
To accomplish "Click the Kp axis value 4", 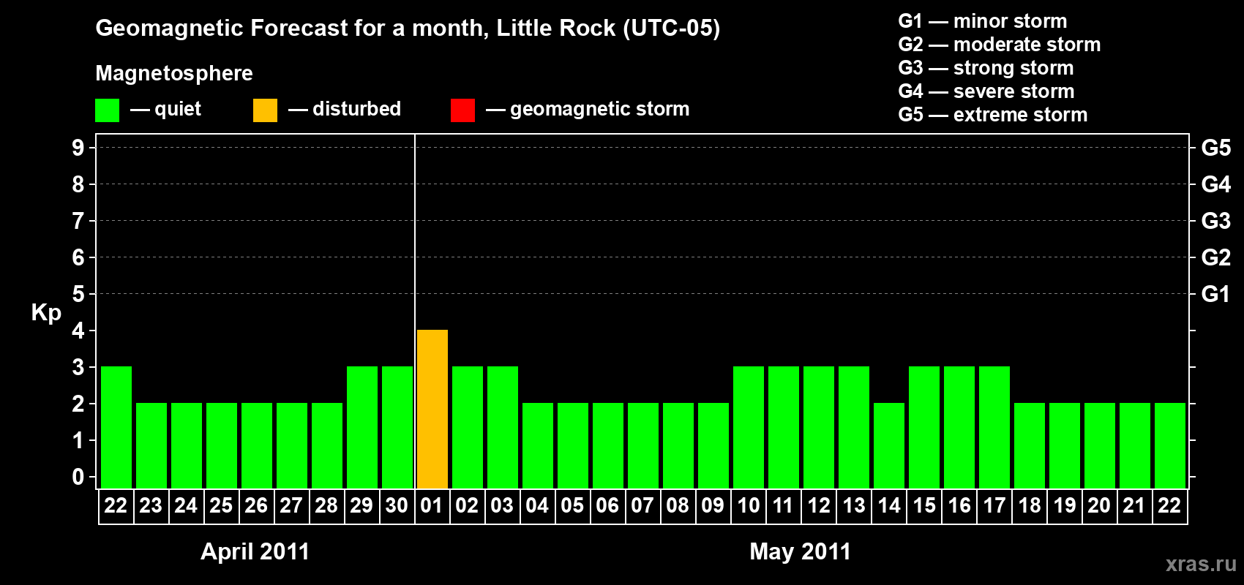I will pyautogui.click(x=78, y=331).
